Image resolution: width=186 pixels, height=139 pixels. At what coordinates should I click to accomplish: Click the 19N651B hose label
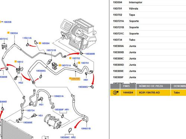click(86, 129)
